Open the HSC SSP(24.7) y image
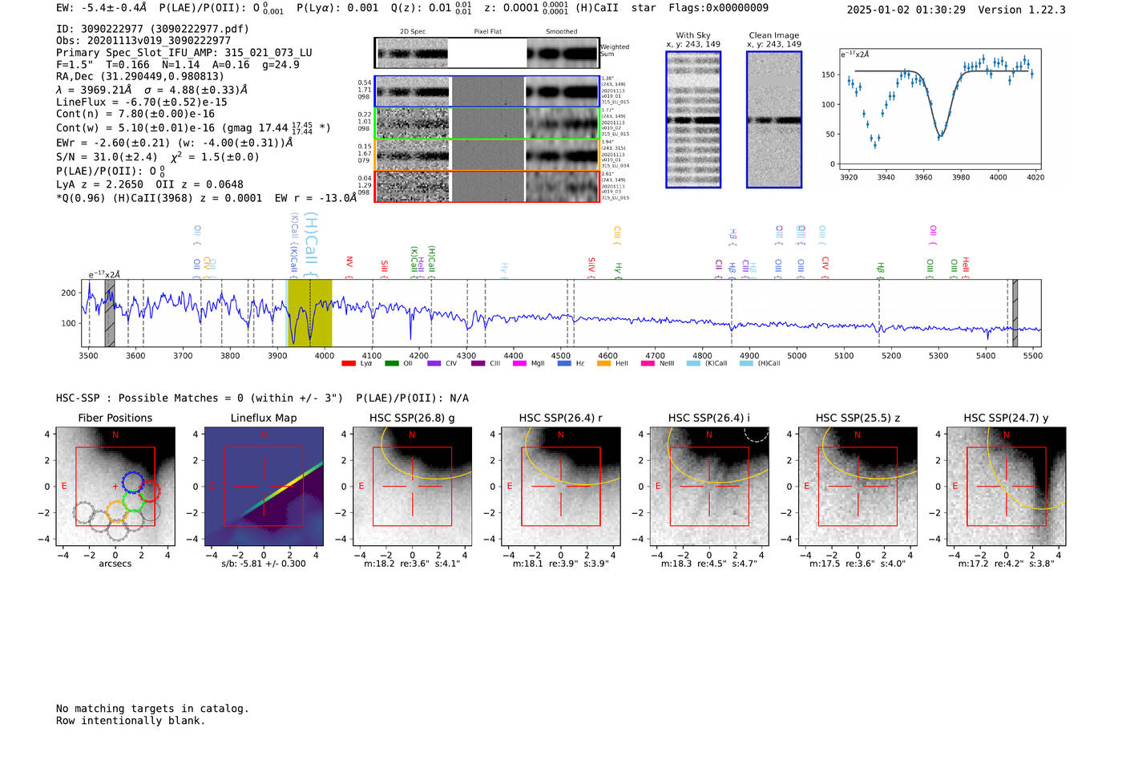This screenshot has width=1122, height=764. pos(1007,487)
